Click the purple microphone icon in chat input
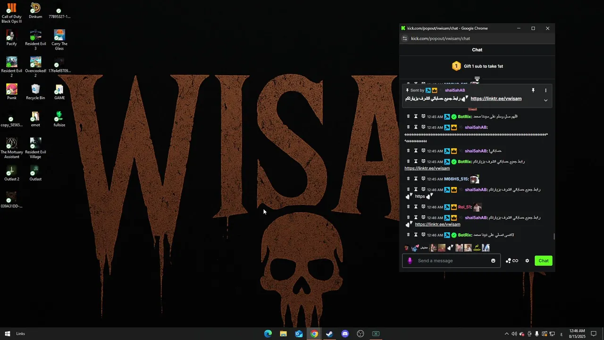This screenshot has width=604, height=340. pos(410,261)
